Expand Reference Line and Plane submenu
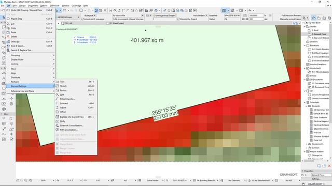332x186 pixels. coord(30,91)
